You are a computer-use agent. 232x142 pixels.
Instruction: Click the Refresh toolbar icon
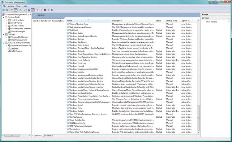pyautogui.click(x=20, y=10)
